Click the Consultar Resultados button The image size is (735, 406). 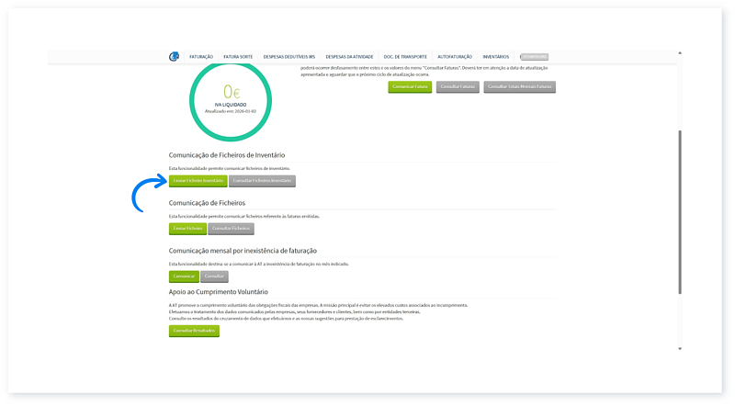tap(194, 331)
